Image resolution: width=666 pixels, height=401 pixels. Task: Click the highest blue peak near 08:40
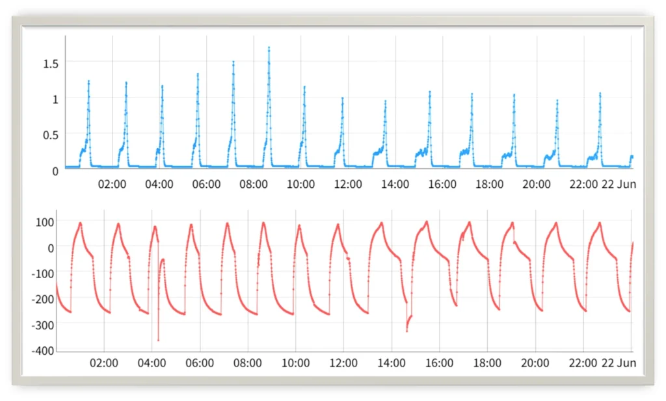[x=269, y=48]
